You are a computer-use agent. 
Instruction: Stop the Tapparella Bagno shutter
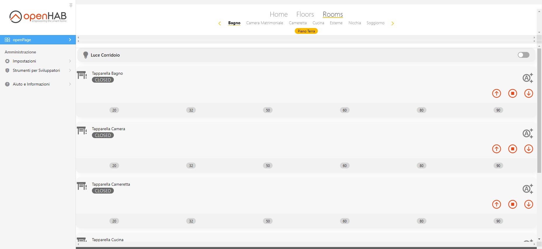[513, 93]
